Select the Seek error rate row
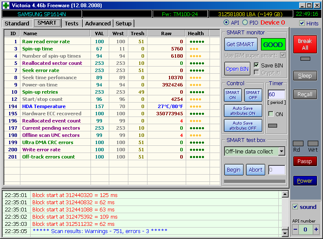This screenshot has width=323, height=239. coord(112,70)
